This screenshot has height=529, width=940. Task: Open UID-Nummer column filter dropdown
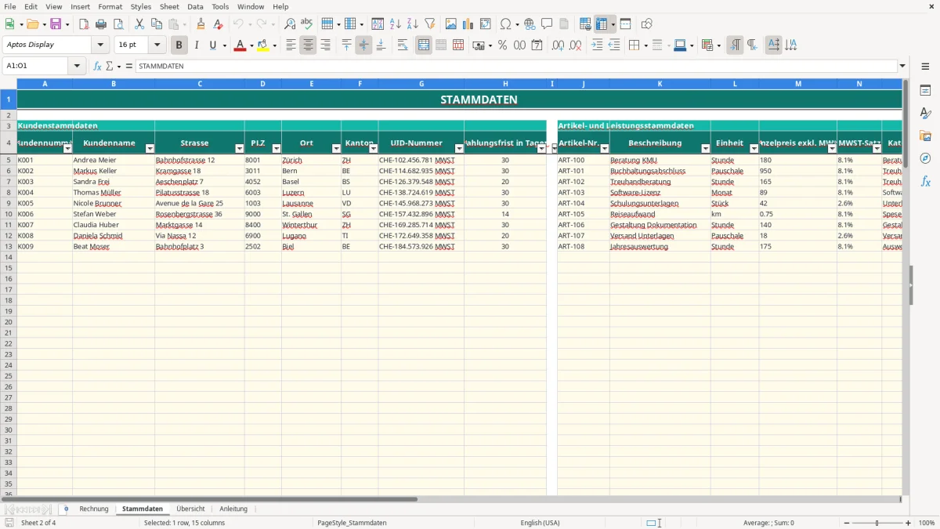click(459, 148)
